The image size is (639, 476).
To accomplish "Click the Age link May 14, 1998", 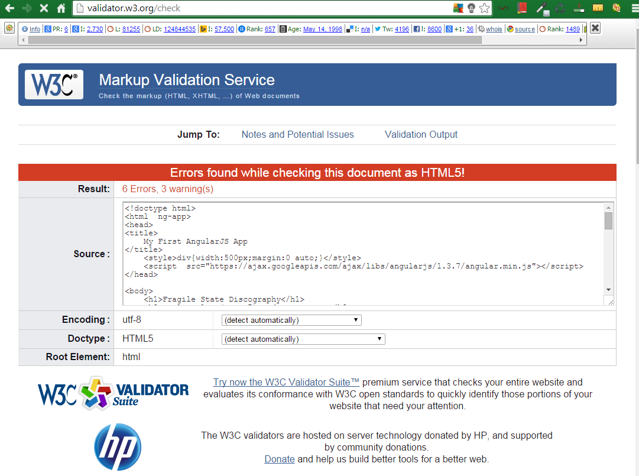I will 323,29.
